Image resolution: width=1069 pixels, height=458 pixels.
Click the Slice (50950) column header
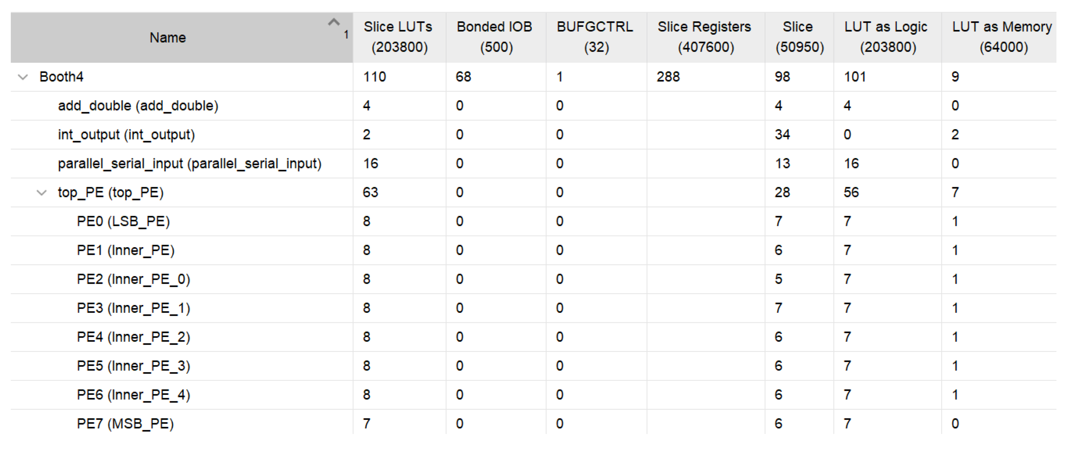[798, 37]
